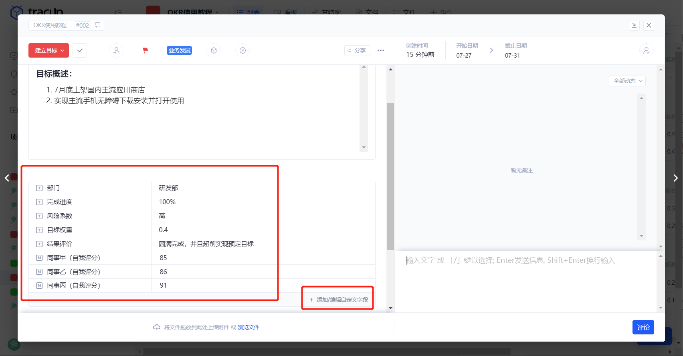The height and width of the screenshot is (356, 683).
Task: Click the 完成进度 value 100%
Action: (x=167, y=202)
